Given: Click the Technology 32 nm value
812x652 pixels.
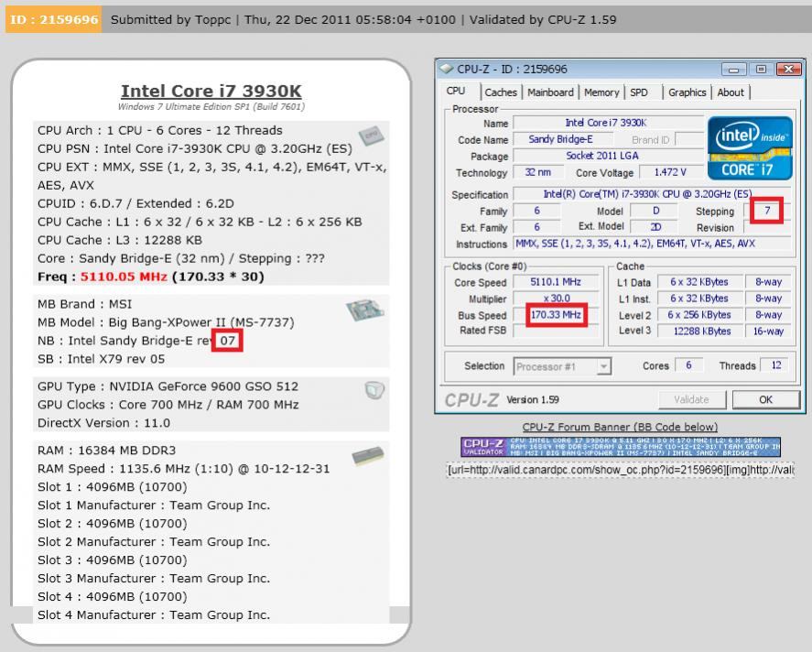Looking at the screenshot, I should [537, 172].
